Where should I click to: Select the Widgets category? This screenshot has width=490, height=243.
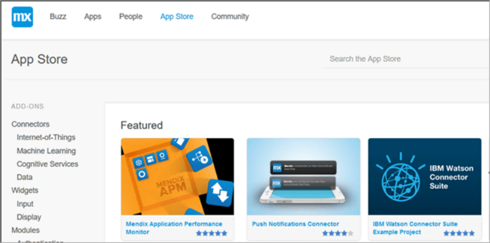coord(25,190)
